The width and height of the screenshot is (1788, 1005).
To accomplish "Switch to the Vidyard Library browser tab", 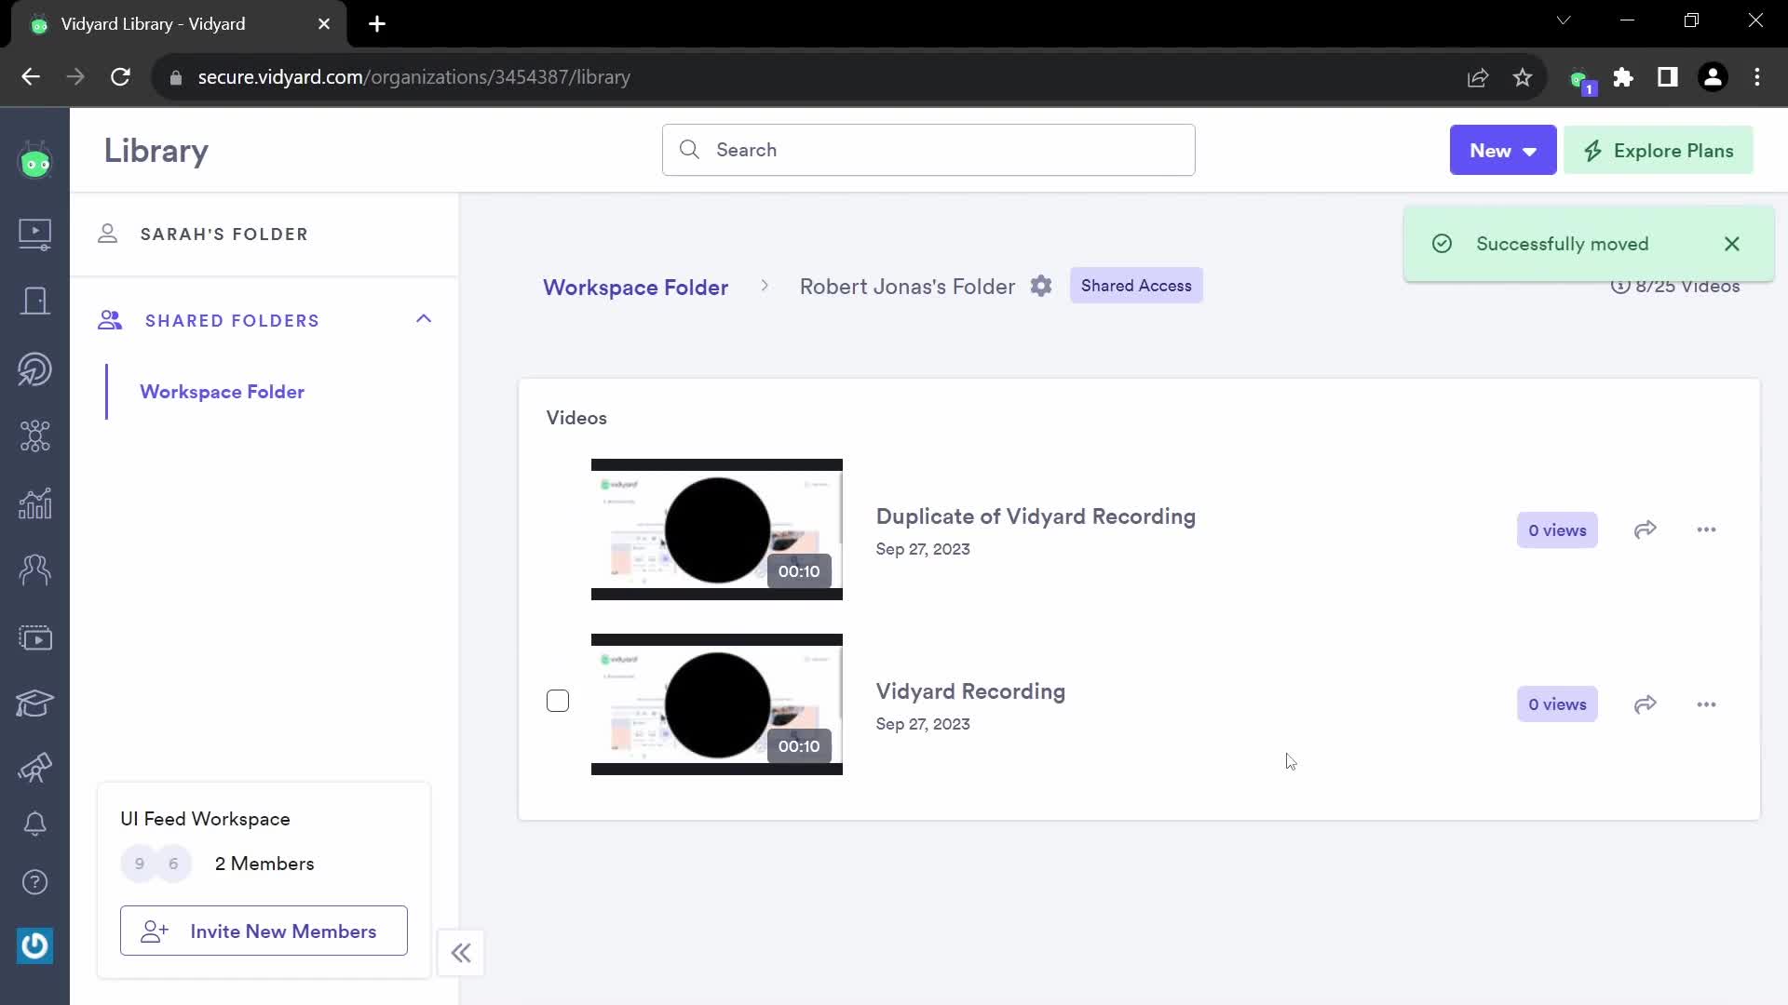I will [x=179, y=24].
